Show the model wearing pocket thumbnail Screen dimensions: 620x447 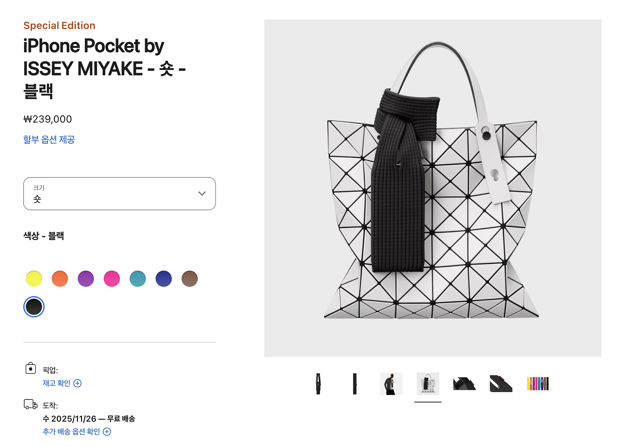(391, 384)
